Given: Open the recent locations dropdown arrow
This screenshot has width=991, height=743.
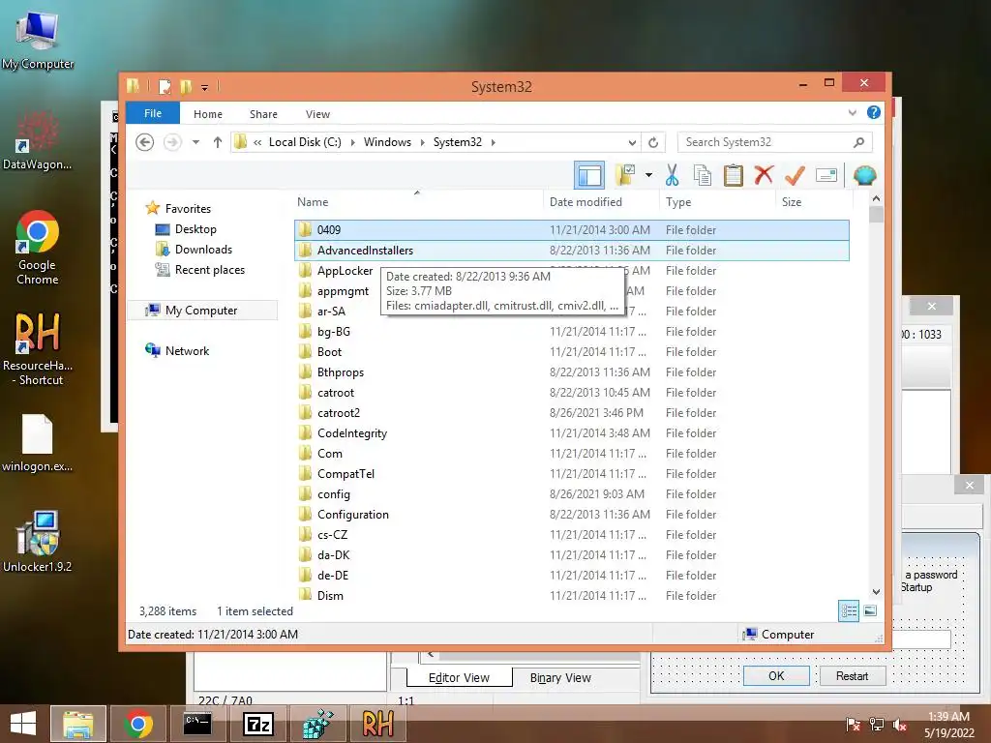Looking at the screenshot, I should coord(195,142).
